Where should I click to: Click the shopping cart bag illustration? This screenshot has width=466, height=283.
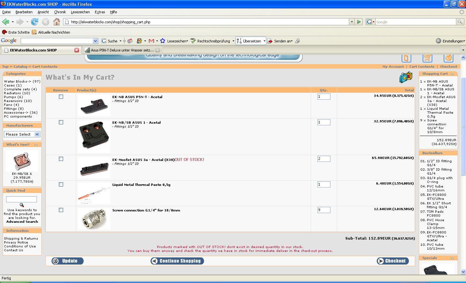tap(406, 77)
